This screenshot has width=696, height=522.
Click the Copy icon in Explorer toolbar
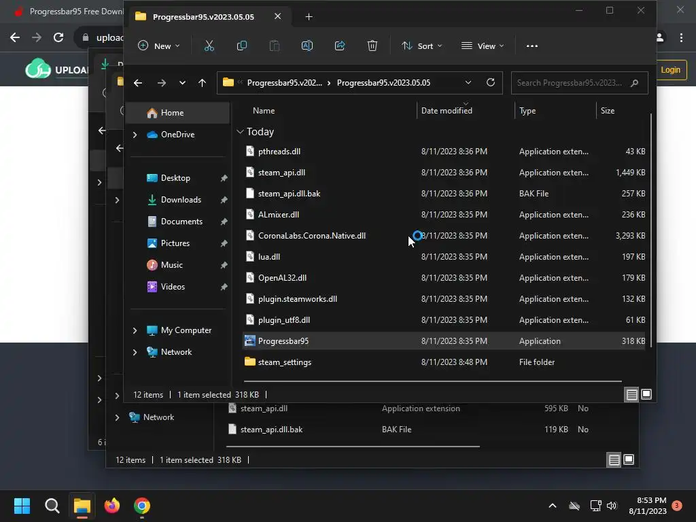[x=242, y=46]
